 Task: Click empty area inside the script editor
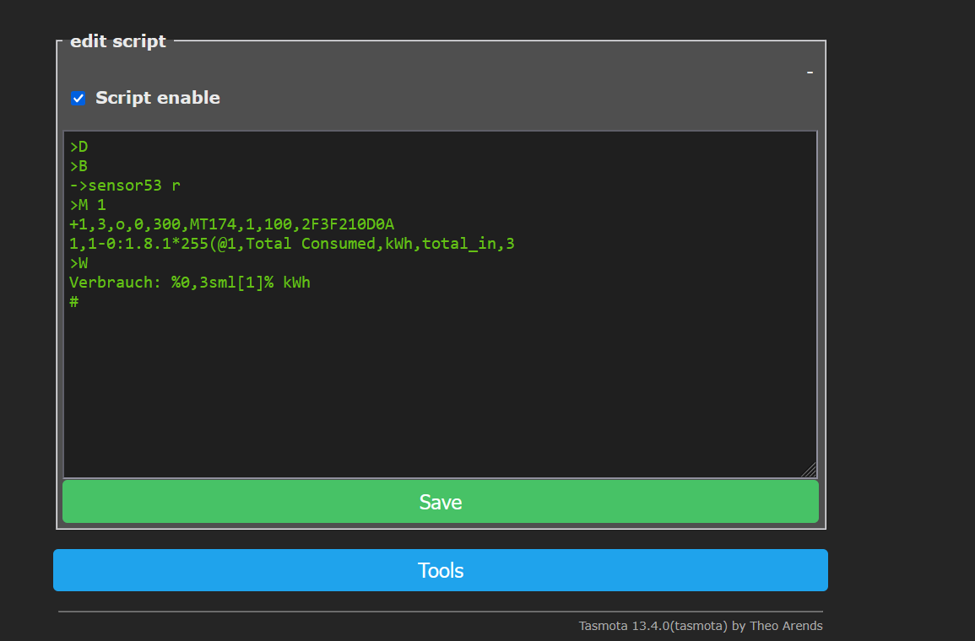coord(439,388)
